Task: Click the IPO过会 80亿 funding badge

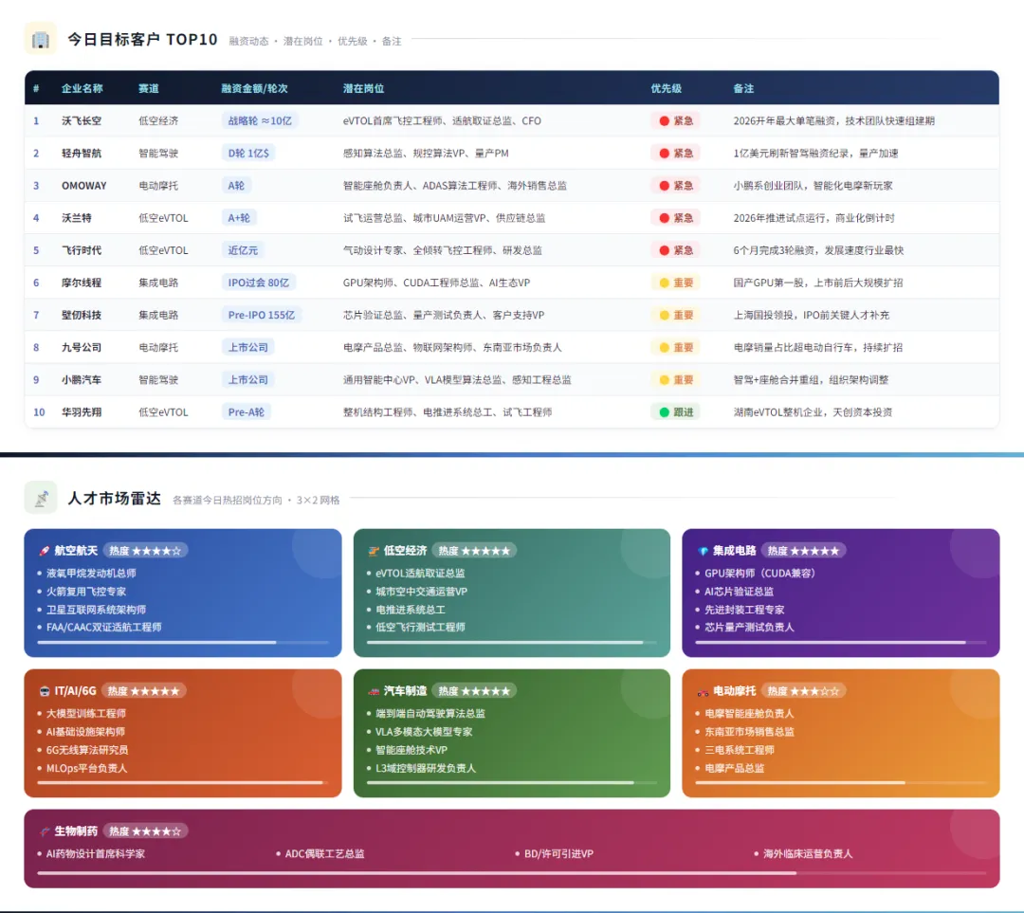Action: [259, 283]
